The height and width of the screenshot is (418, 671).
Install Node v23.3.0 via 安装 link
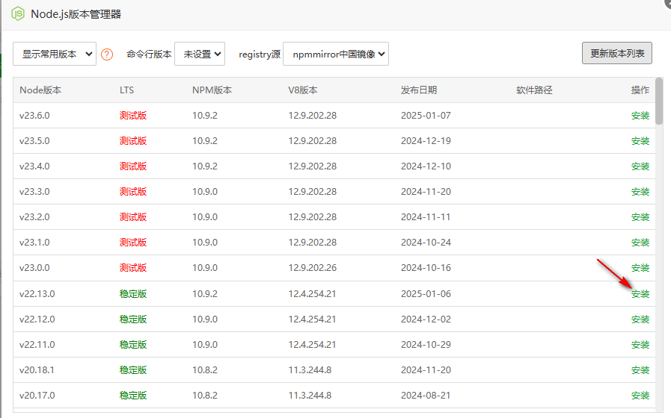coord(640,192)
